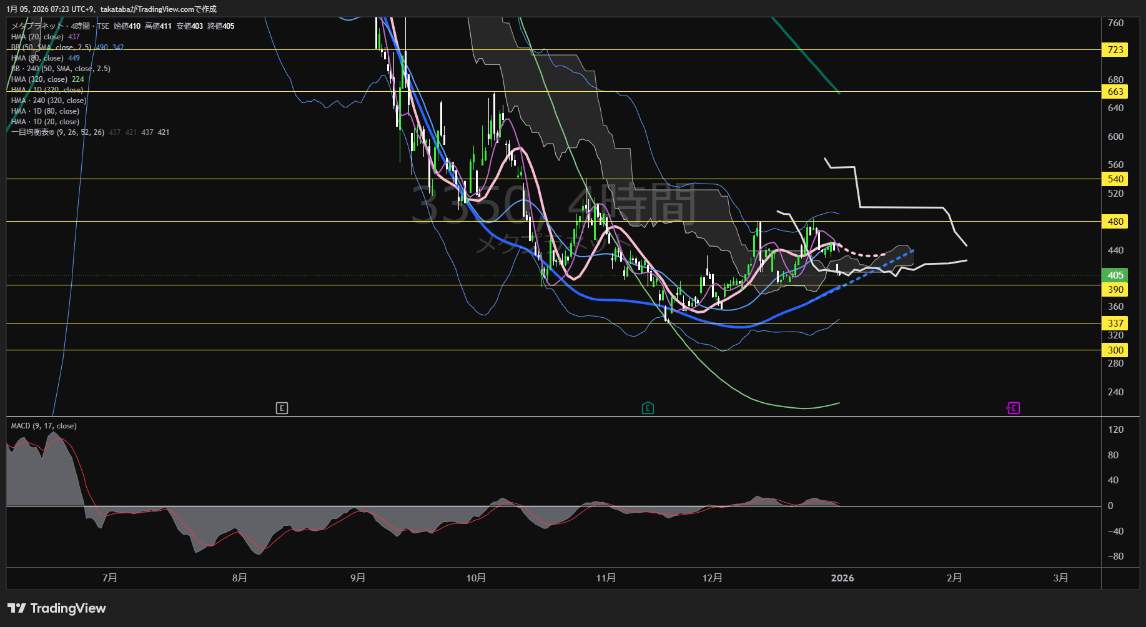Click the 2026 label on time axis
The image size is (1146, 627).
coord(842,578)
